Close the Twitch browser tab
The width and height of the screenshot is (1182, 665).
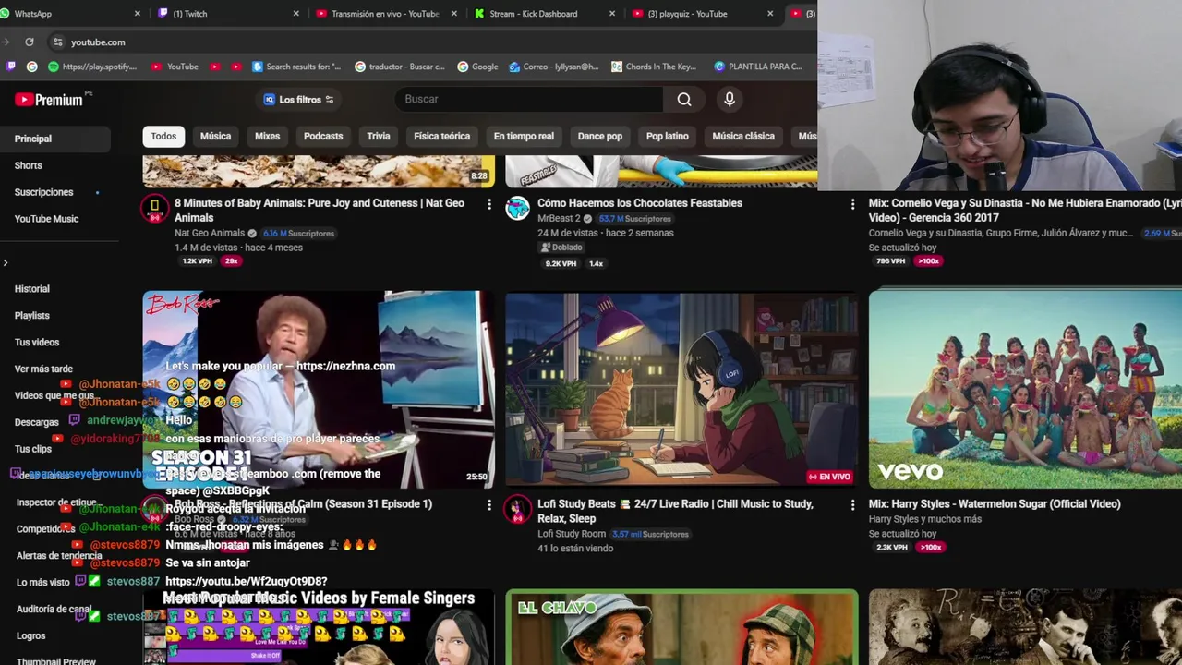(x=295, y=14)
